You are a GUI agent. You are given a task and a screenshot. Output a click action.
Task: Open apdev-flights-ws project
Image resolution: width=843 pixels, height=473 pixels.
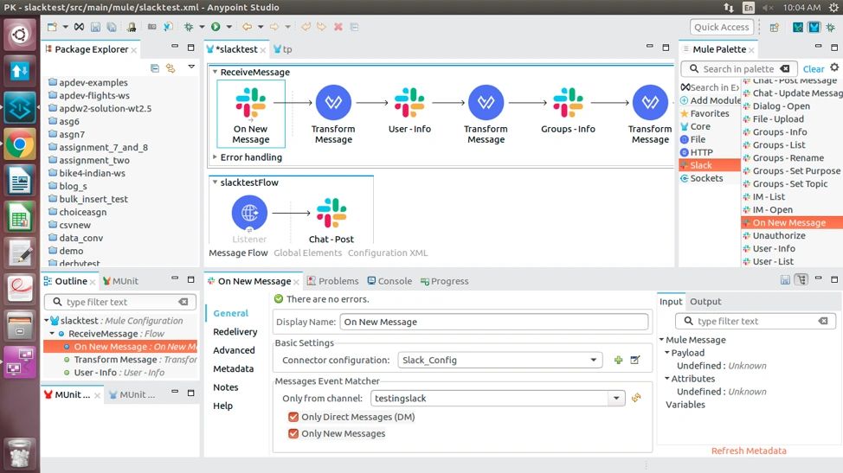89,96
